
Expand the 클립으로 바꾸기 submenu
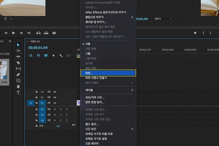108,17
